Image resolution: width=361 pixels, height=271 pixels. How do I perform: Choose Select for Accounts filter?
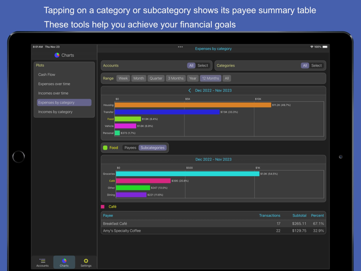coord(203,66)
